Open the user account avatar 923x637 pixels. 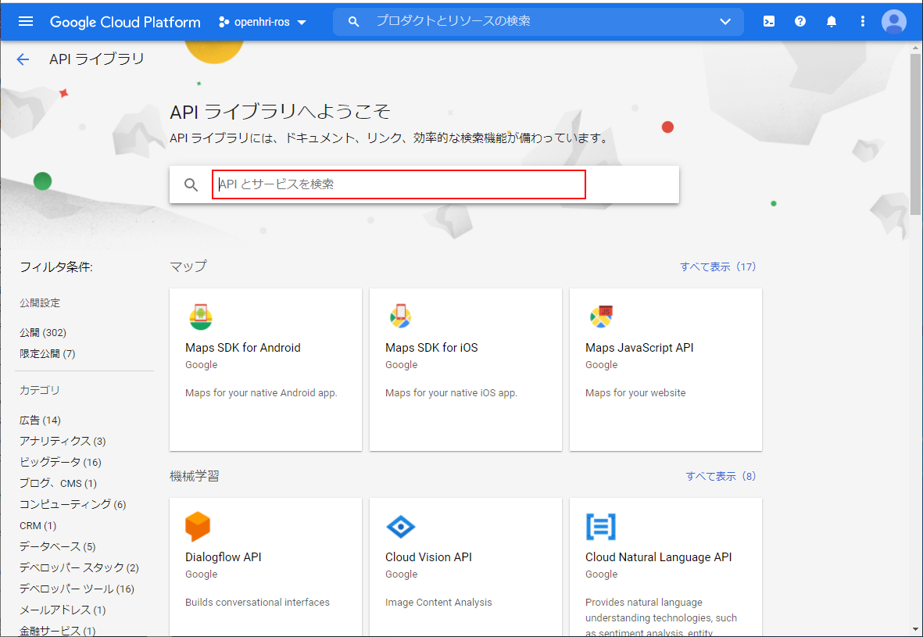(893, 22)
